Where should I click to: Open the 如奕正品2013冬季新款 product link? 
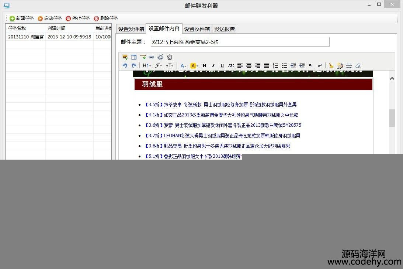[222, 115]
